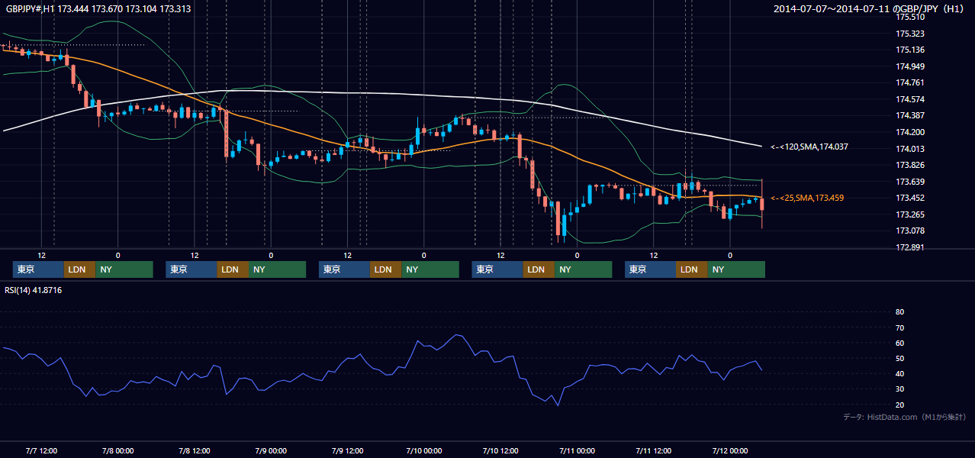The image size is (975, 458).
Task: Click RSI scale level 40
Action: pyautogui.click(x=899, y=374)
